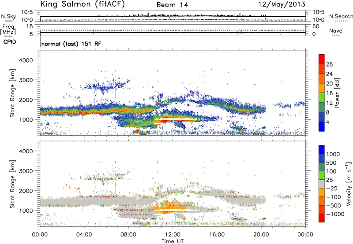Screen dimensions: 353x244
Task: Select the N.Sky legend label
Action: pos(8,16)
